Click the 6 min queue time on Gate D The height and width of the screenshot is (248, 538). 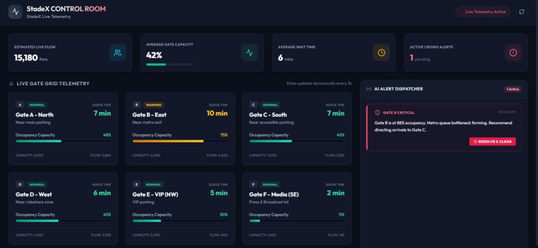click(x=102, y=193)
